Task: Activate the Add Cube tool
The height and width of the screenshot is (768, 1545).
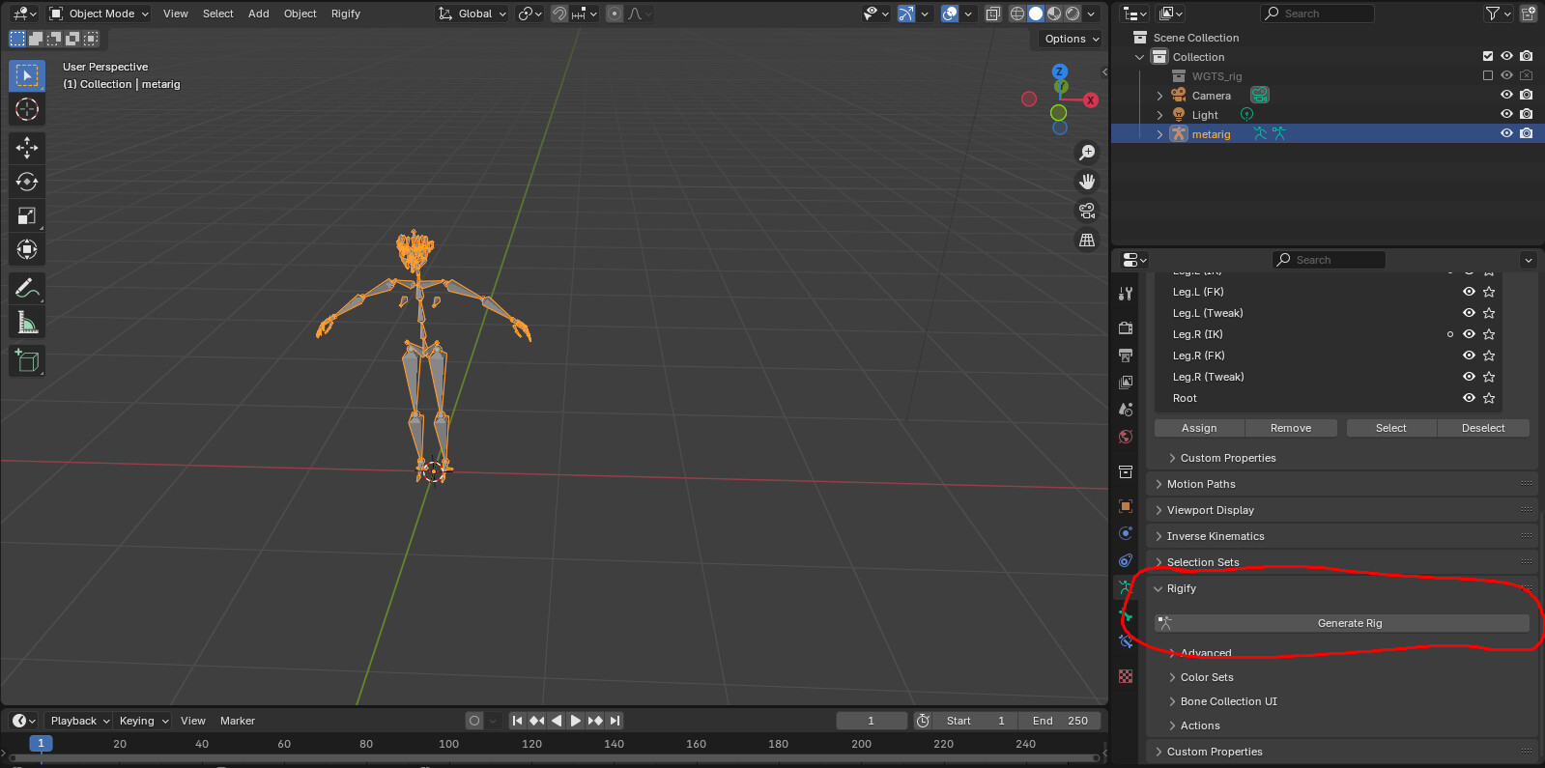Action: tap(27, 360)
